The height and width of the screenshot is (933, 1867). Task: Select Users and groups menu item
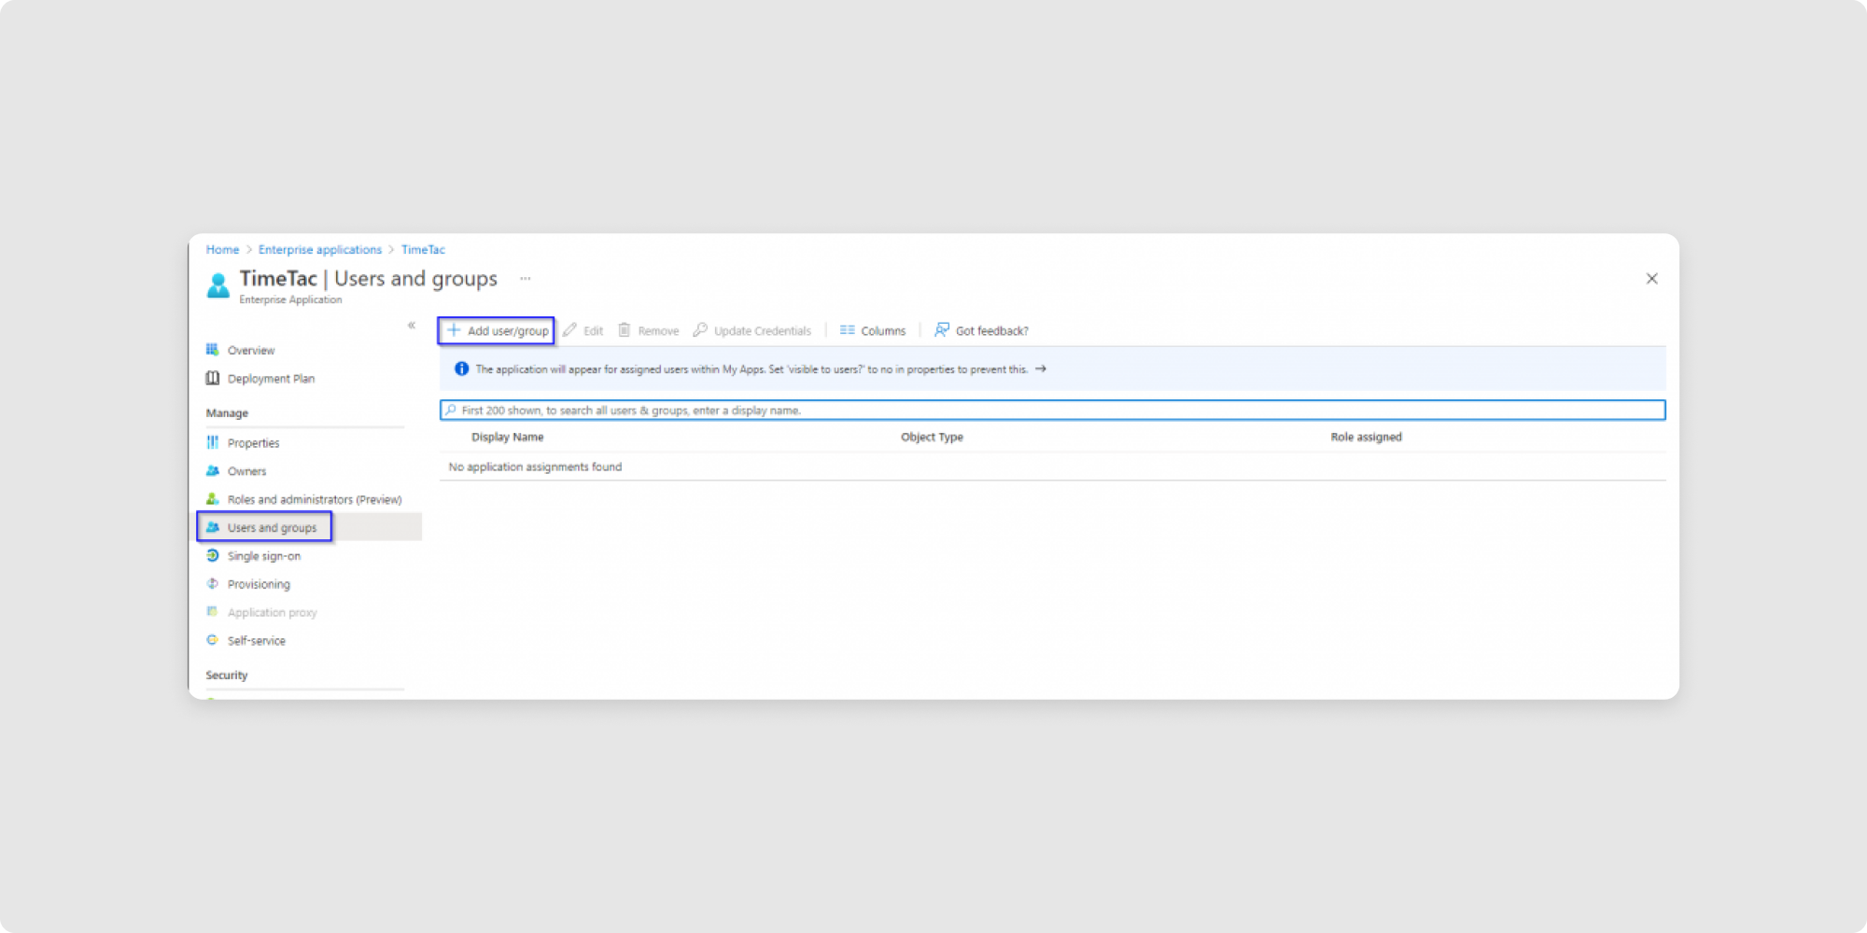(x=272, y=528)
